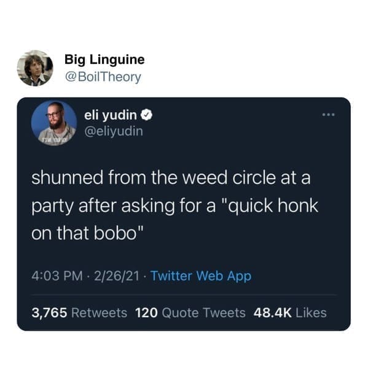Click the Likes label
Screen dimensions: 368x381
click(x=311, y=313)
